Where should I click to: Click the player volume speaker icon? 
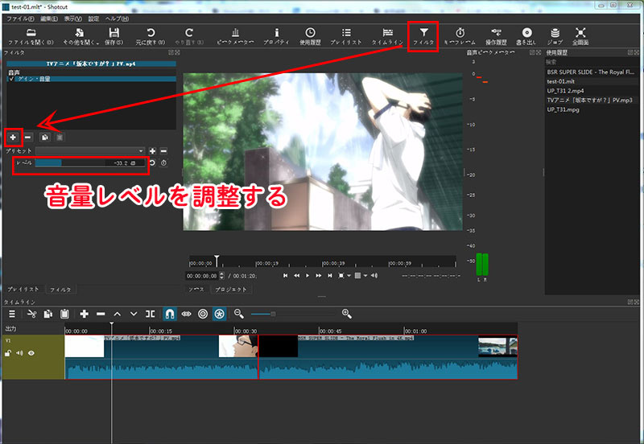tap(374, 276)
